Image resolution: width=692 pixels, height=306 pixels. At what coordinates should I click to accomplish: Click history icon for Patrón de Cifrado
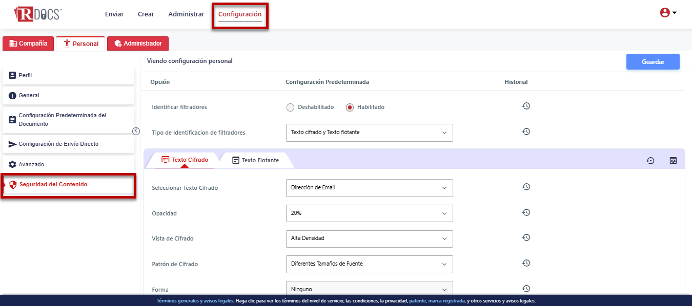526,263
